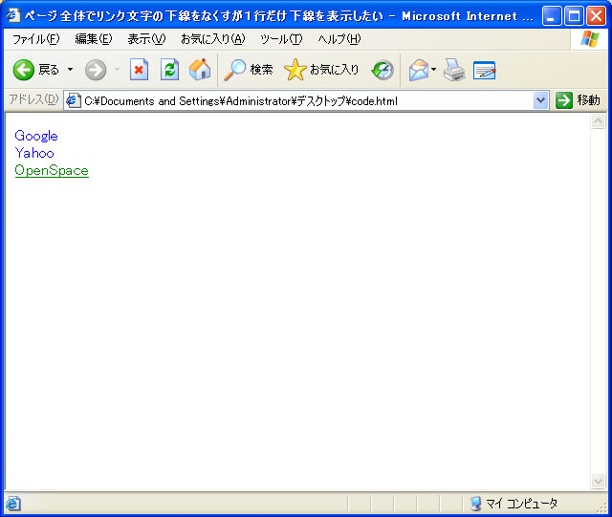Open Search (検索) magnifier button
The image size is (612, 517).
click(x=248, y=70)
